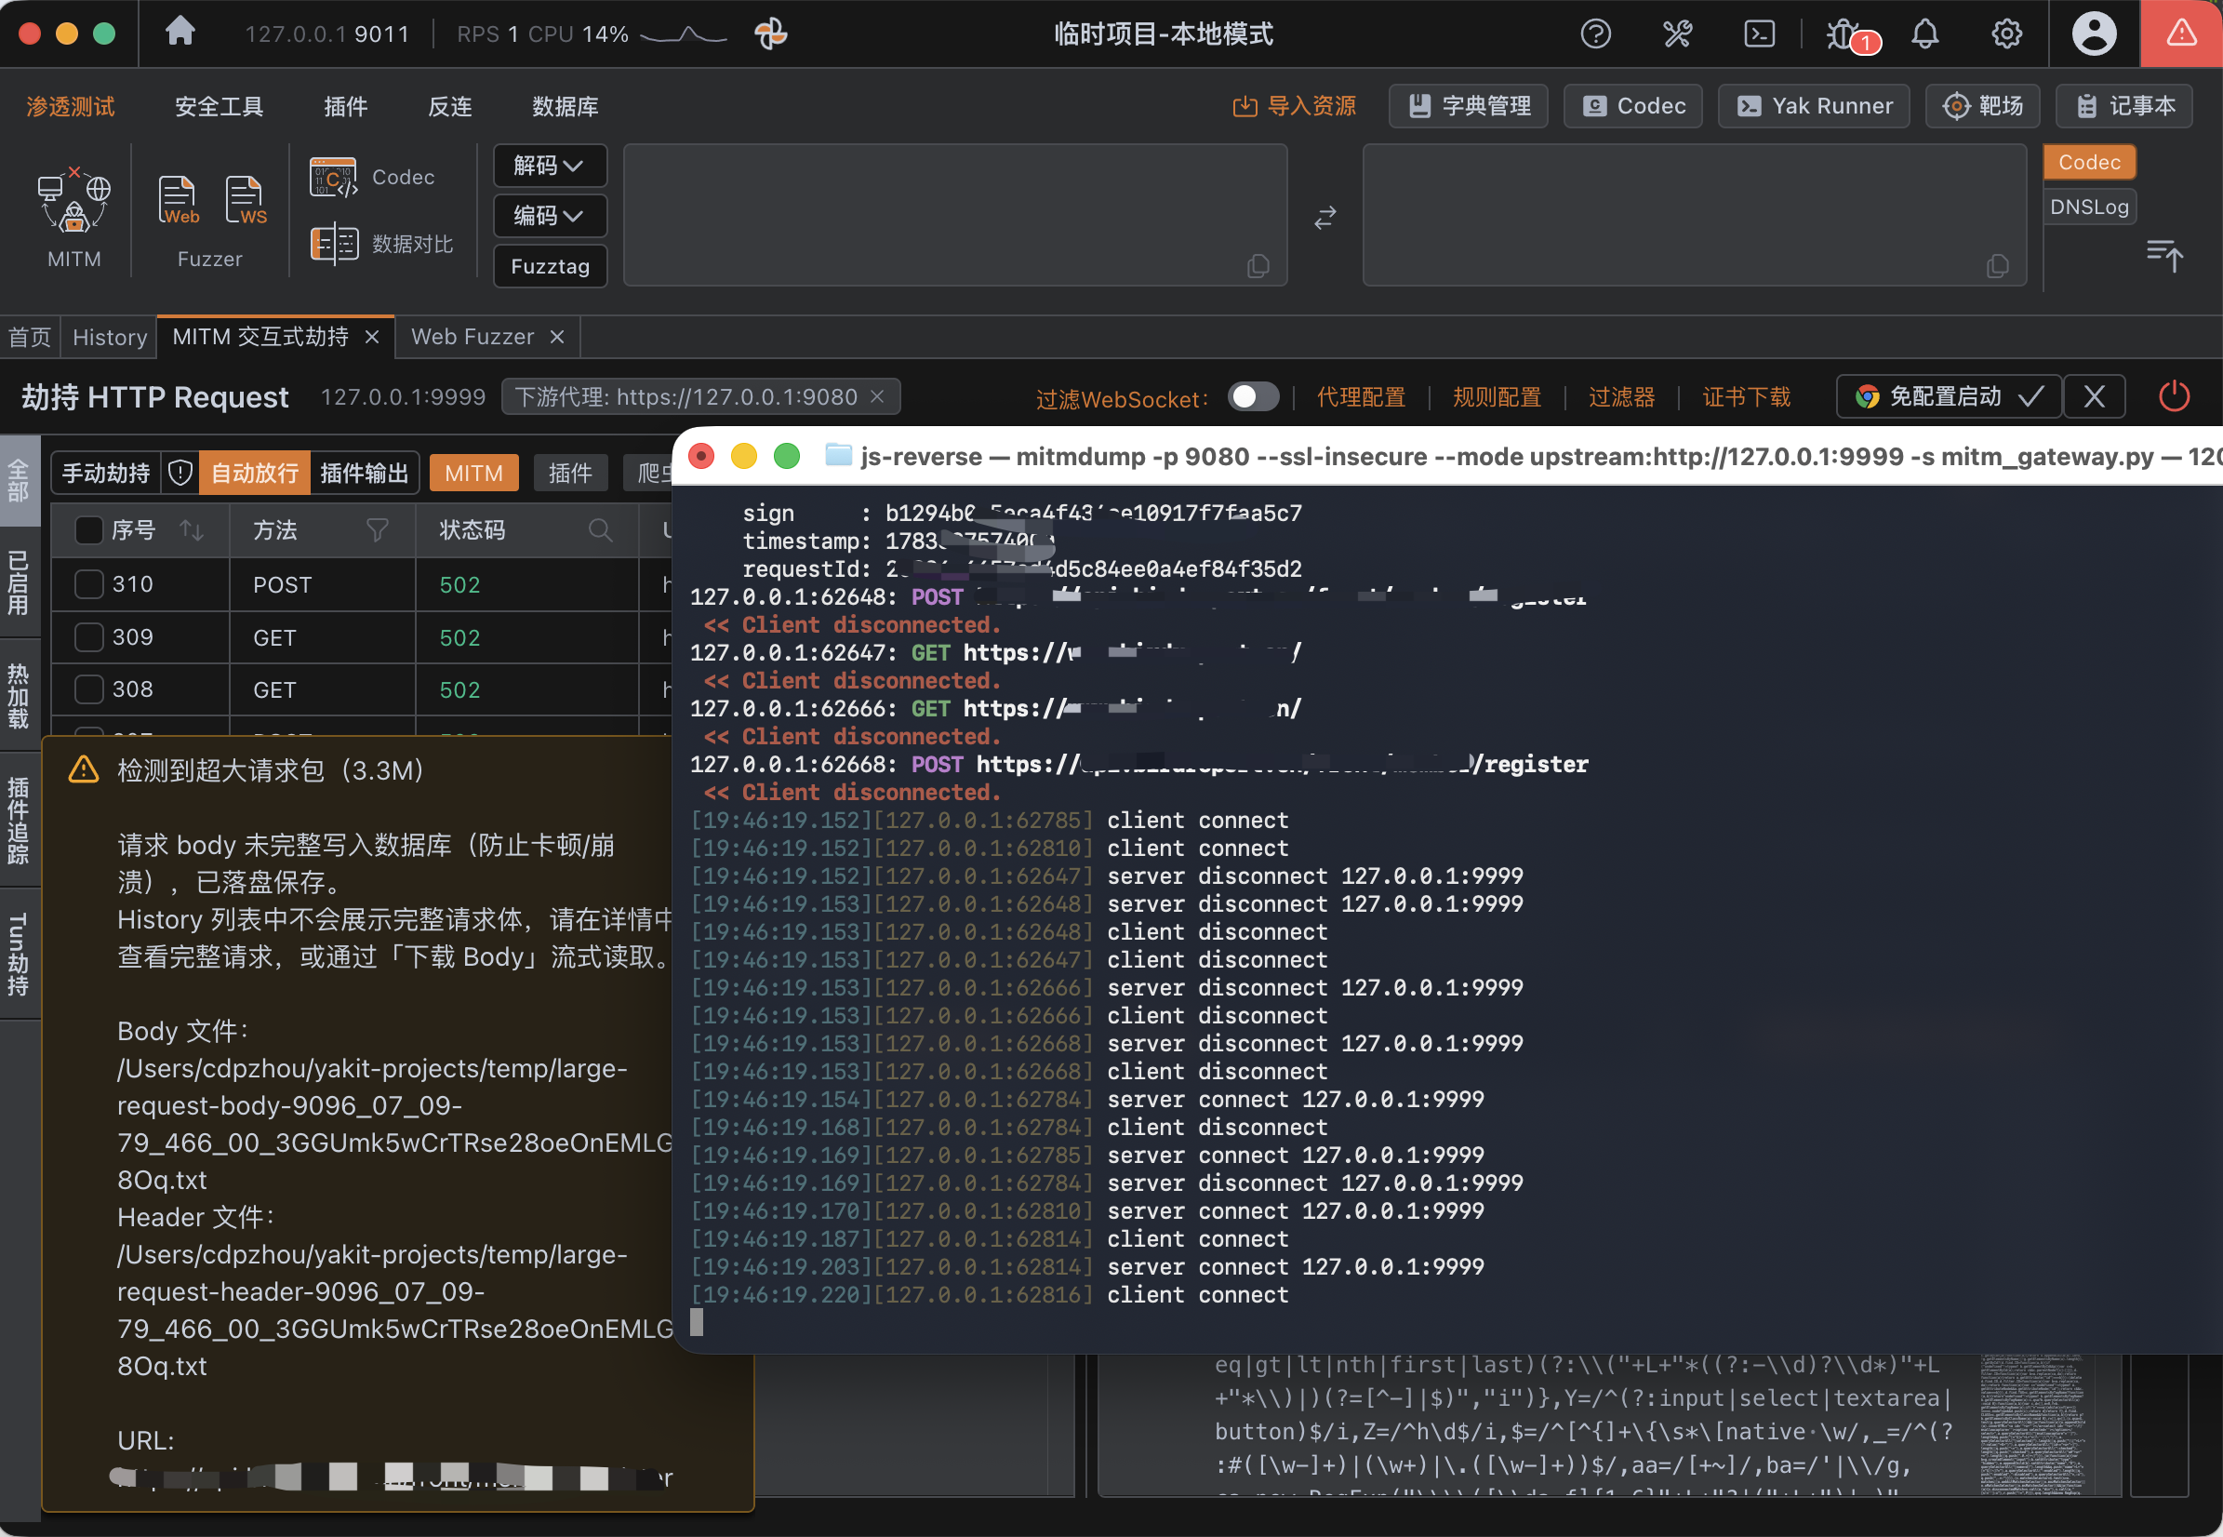Click Fuzztag button
Viewport: 2223px width, 1537px height.
coord(550,266)
